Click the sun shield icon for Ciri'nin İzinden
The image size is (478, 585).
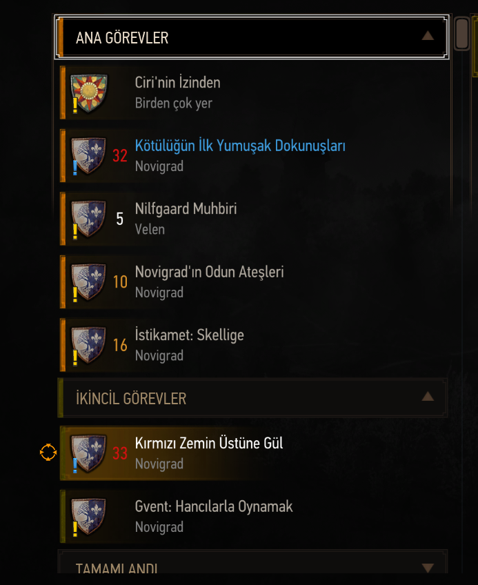pyautogui.click(x=89, y=93)
